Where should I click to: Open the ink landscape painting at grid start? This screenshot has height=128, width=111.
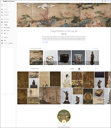[23, 80]
